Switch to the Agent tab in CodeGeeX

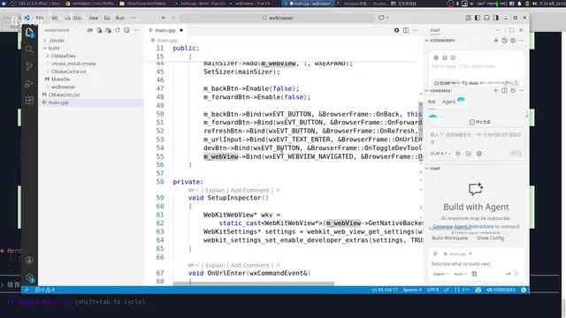click(x=449, y=102)
